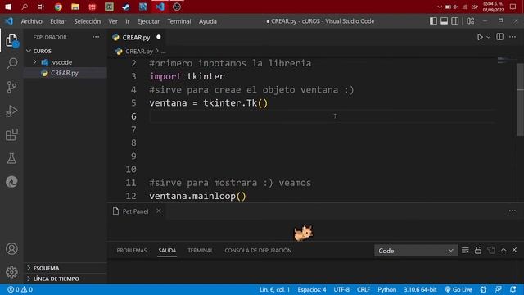This screenshot has width=524, height=295.
Task: Change encoding via UTF-8 status item
Action: (341, 289)
